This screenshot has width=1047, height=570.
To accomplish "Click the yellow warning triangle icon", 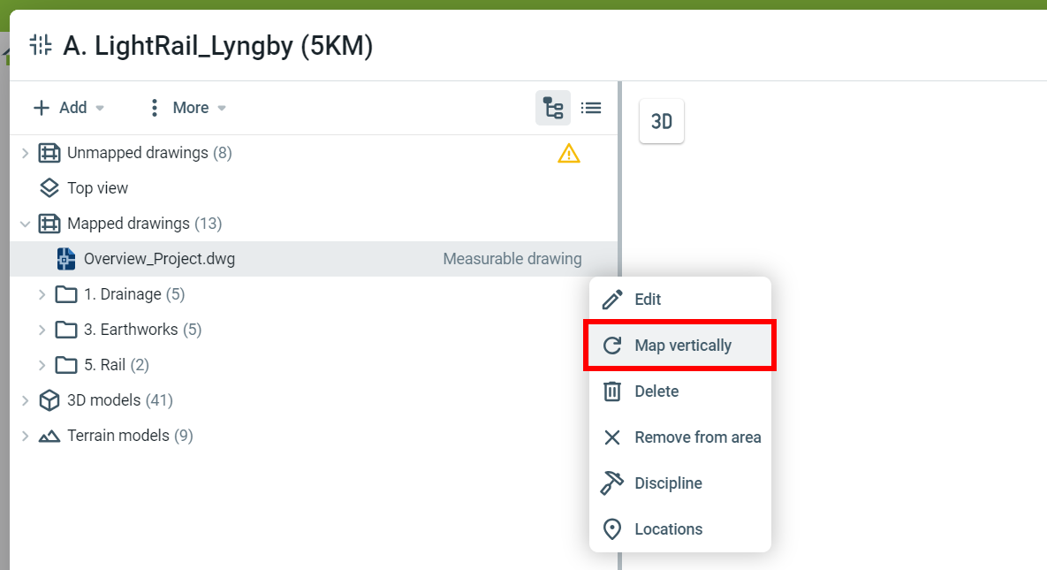I will click(x=569, y=154).
